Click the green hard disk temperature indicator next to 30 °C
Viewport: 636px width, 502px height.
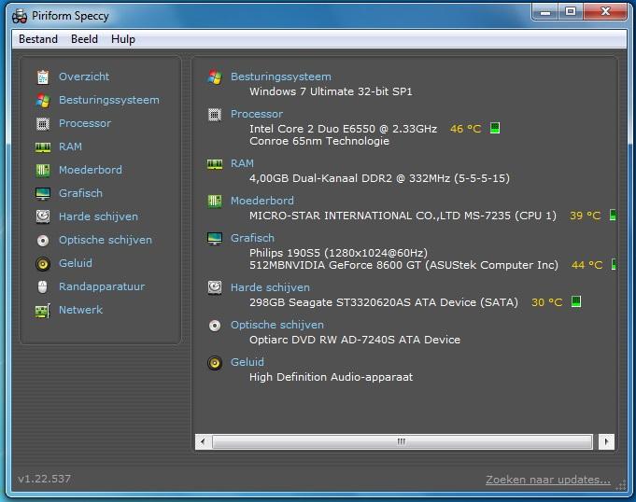[576, 301]
